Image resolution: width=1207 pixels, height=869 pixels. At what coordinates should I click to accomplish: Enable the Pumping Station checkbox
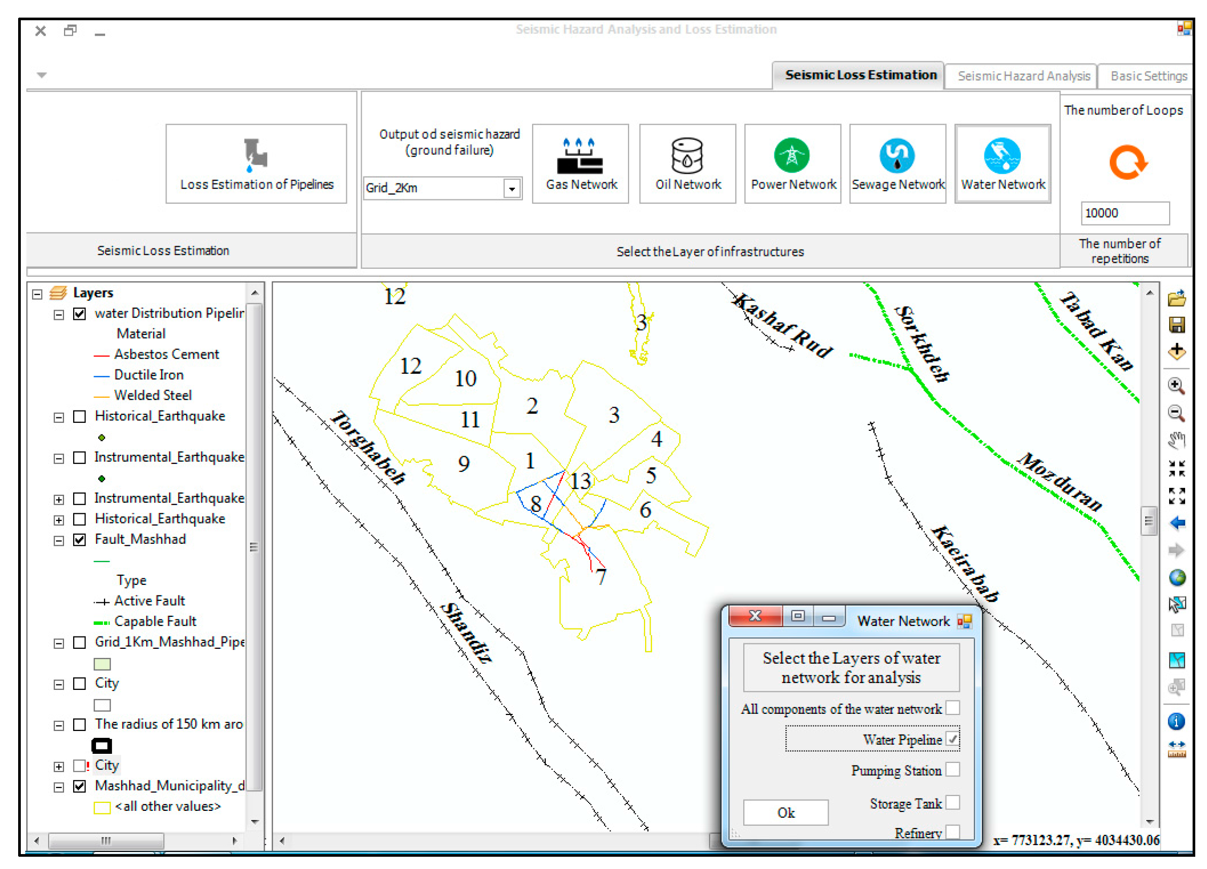click(x=952, y=769)
